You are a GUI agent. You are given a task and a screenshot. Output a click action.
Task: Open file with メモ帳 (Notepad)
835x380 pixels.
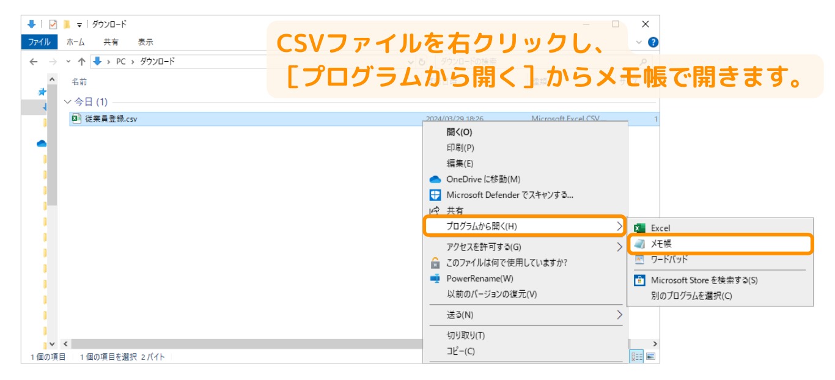(661, 243)
